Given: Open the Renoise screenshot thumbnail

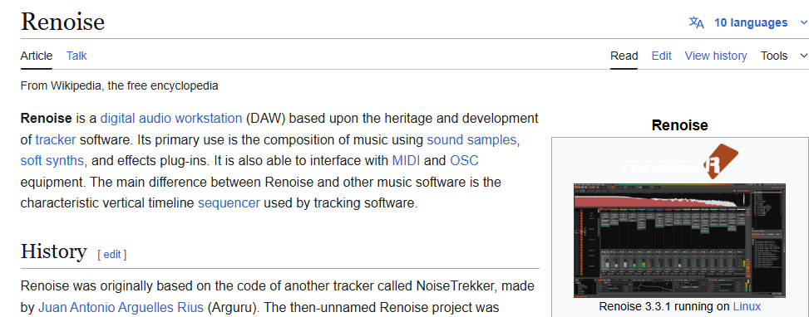Looking at the screenshot, I should pyautogui.click(x=679, y=240).
